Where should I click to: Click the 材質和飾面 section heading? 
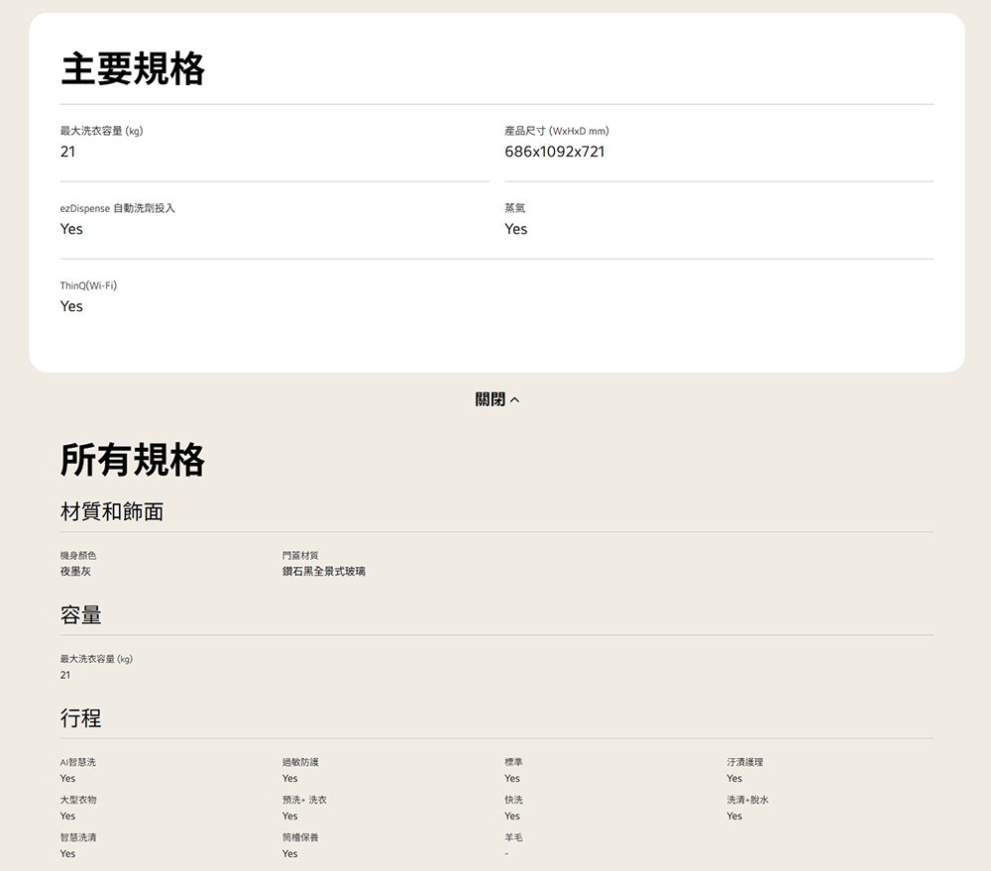(112, 511)
